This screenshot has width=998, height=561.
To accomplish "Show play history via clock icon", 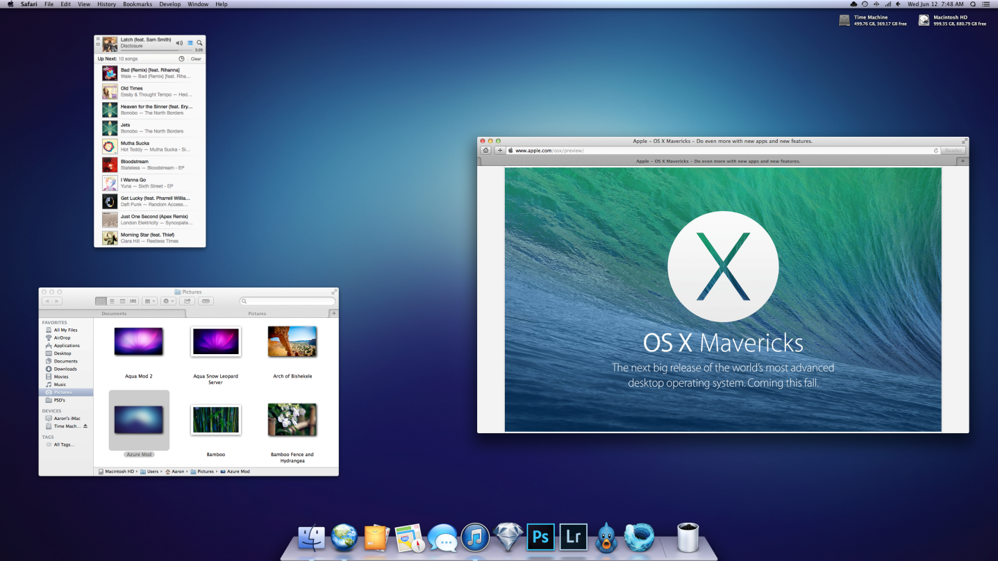I will [182, 59].
